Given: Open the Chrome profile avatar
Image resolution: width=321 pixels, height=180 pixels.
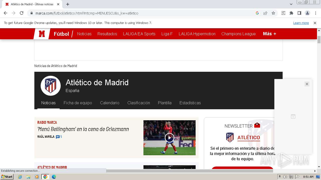Looking at the screenshot, I should (307, 13).
